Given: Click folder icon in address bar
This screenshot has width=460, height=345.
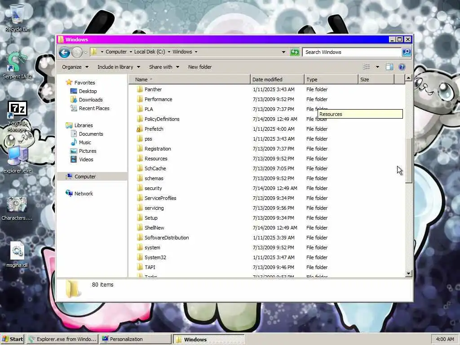Looking at the screenshot, I should pos(94,52).
